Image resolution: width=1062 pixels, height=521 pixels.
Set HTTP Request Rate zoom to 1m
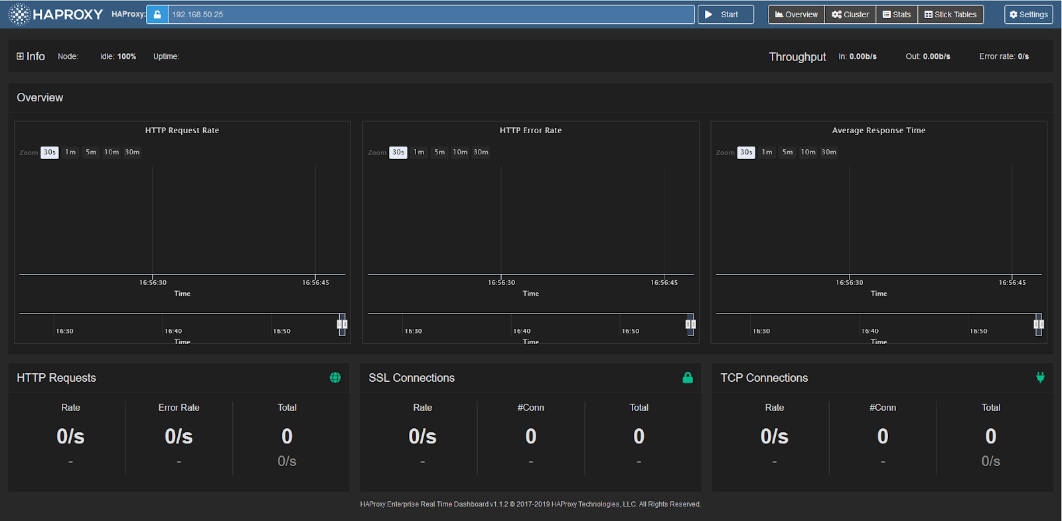(70, 152)
